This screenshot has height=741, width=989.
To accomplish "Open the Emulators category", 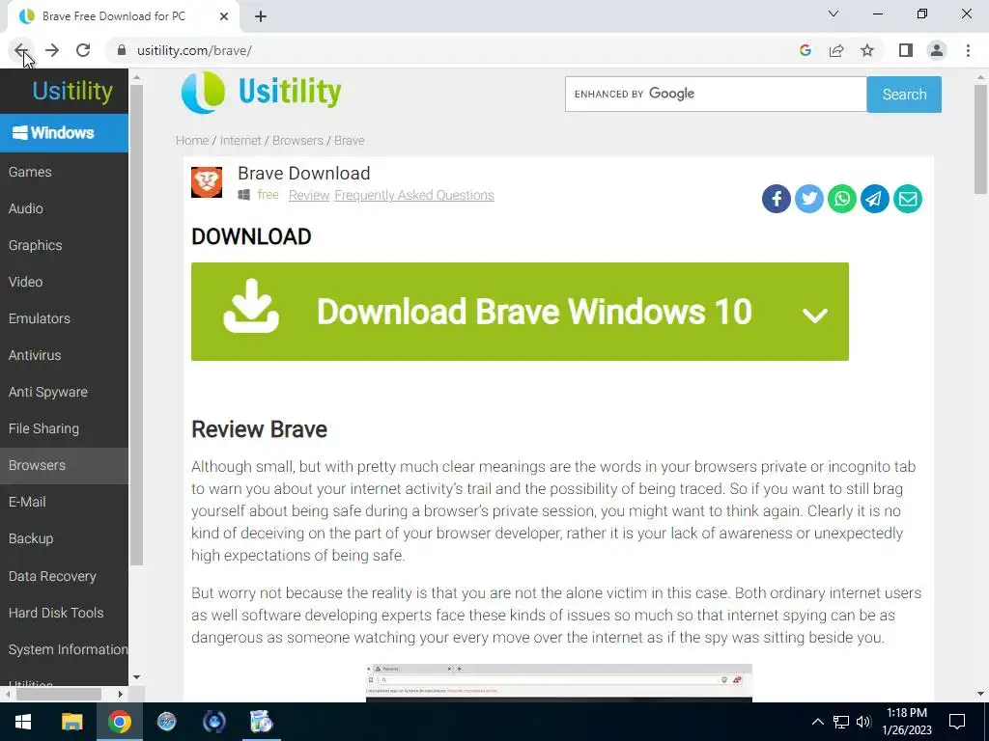I will tap(64, 318).
